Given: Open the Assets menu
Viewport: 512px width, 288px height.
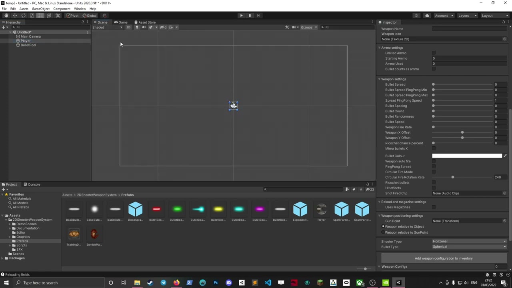Looking at the screenshot, I should pyautogui.click(x=24, y=9).
